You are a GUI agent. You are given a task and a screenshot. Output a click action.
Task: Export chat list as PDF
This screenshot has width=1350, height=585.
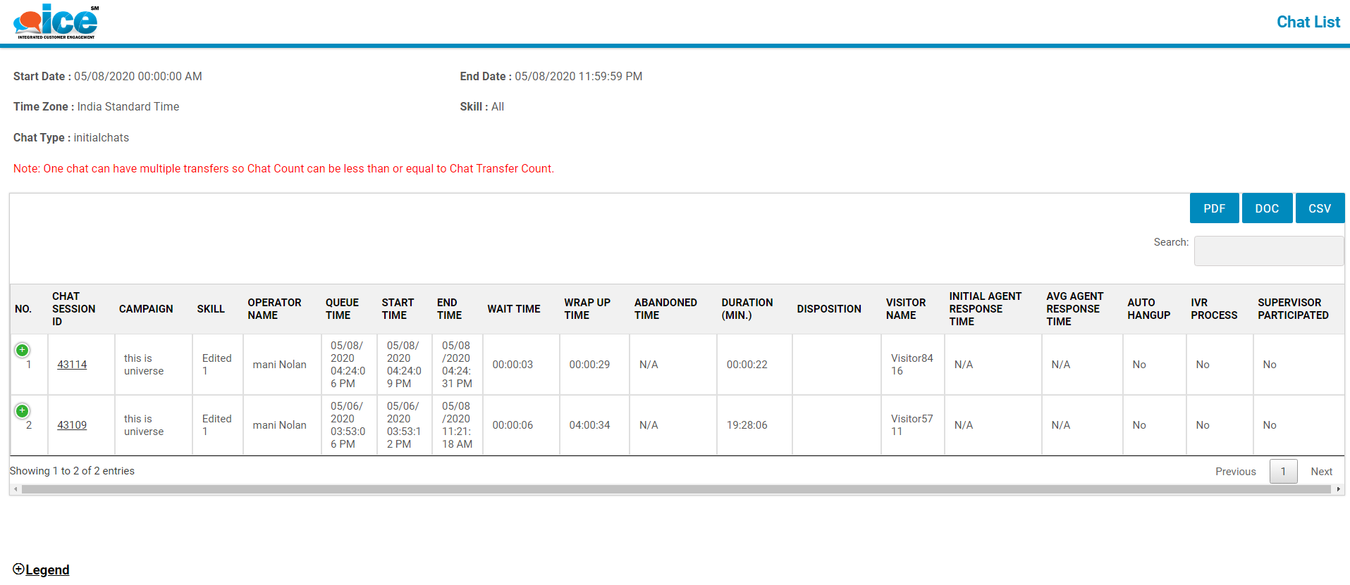pos(1214,208)
